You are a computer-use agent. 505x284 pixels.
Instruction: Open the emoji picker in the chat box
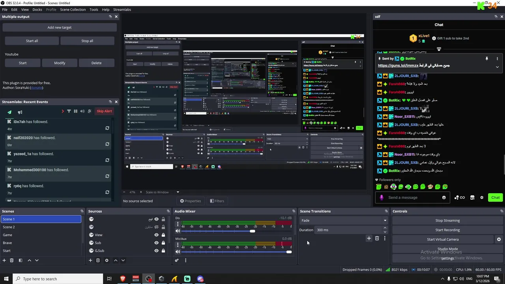click(x=444, y=198)
